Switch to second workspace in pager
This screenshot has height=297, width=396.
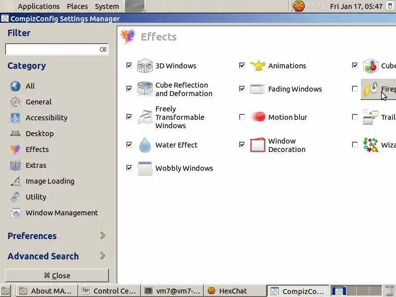(351, 291)
